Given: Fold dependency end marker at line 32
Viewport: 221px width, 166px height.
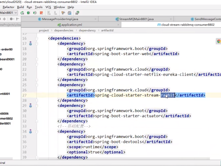Looking at the screenshot, I should [x=37, y=121].
